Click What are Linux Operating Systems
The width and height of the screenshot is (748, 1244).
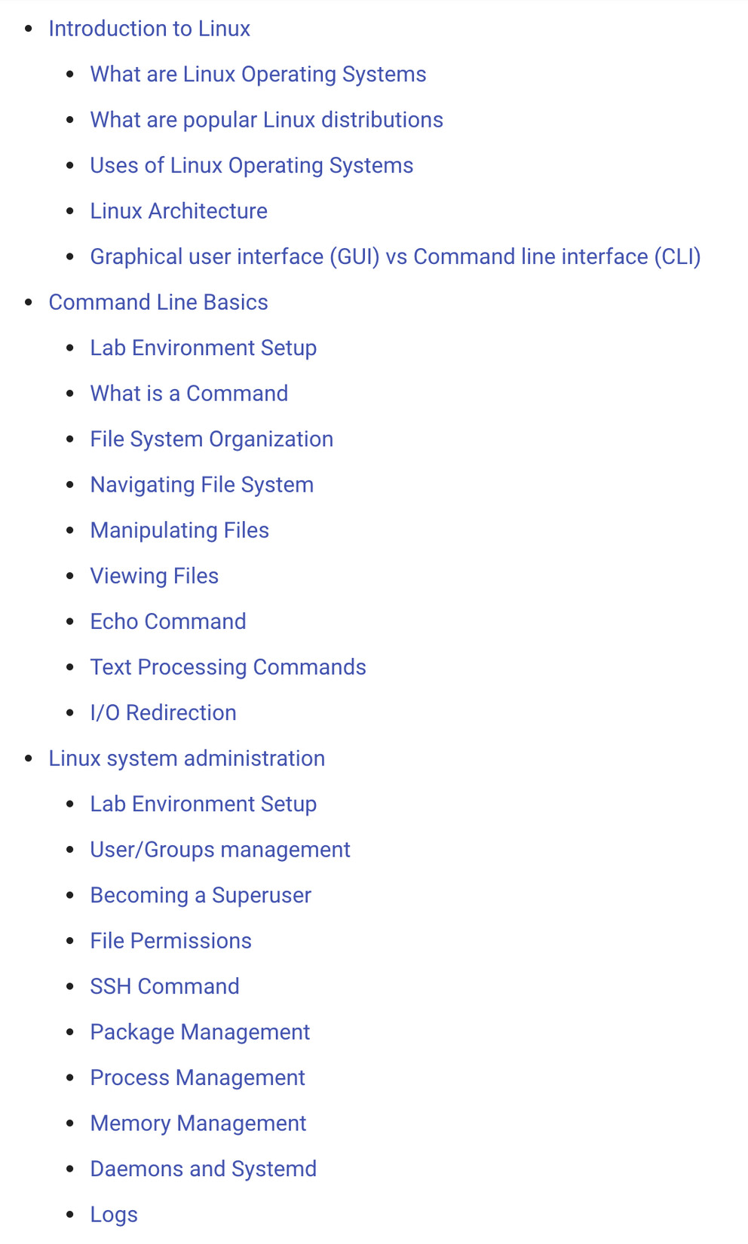tap(258, 75)
